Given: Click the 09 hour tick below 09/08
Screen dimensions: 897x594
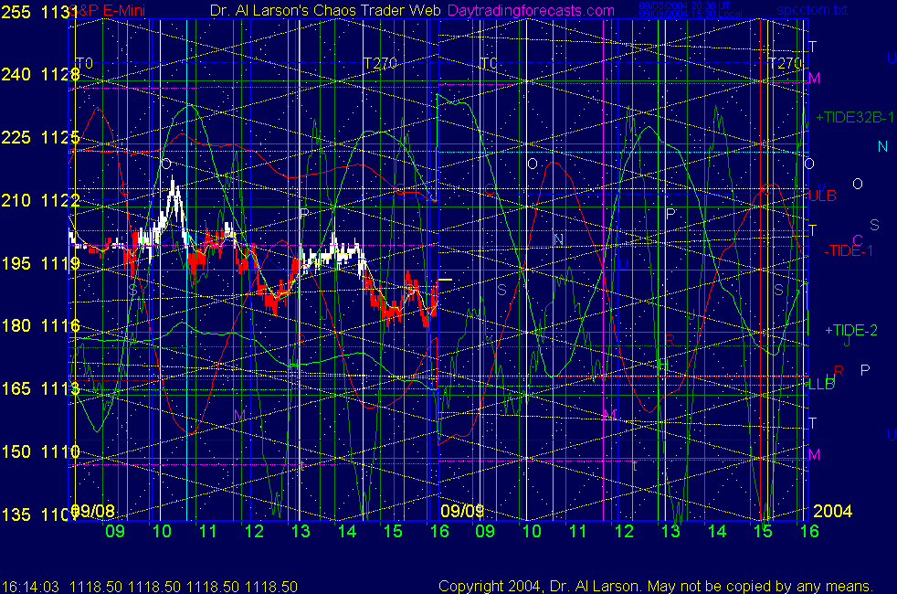Looking at the screenshot, I should click(x=115, y=531).
